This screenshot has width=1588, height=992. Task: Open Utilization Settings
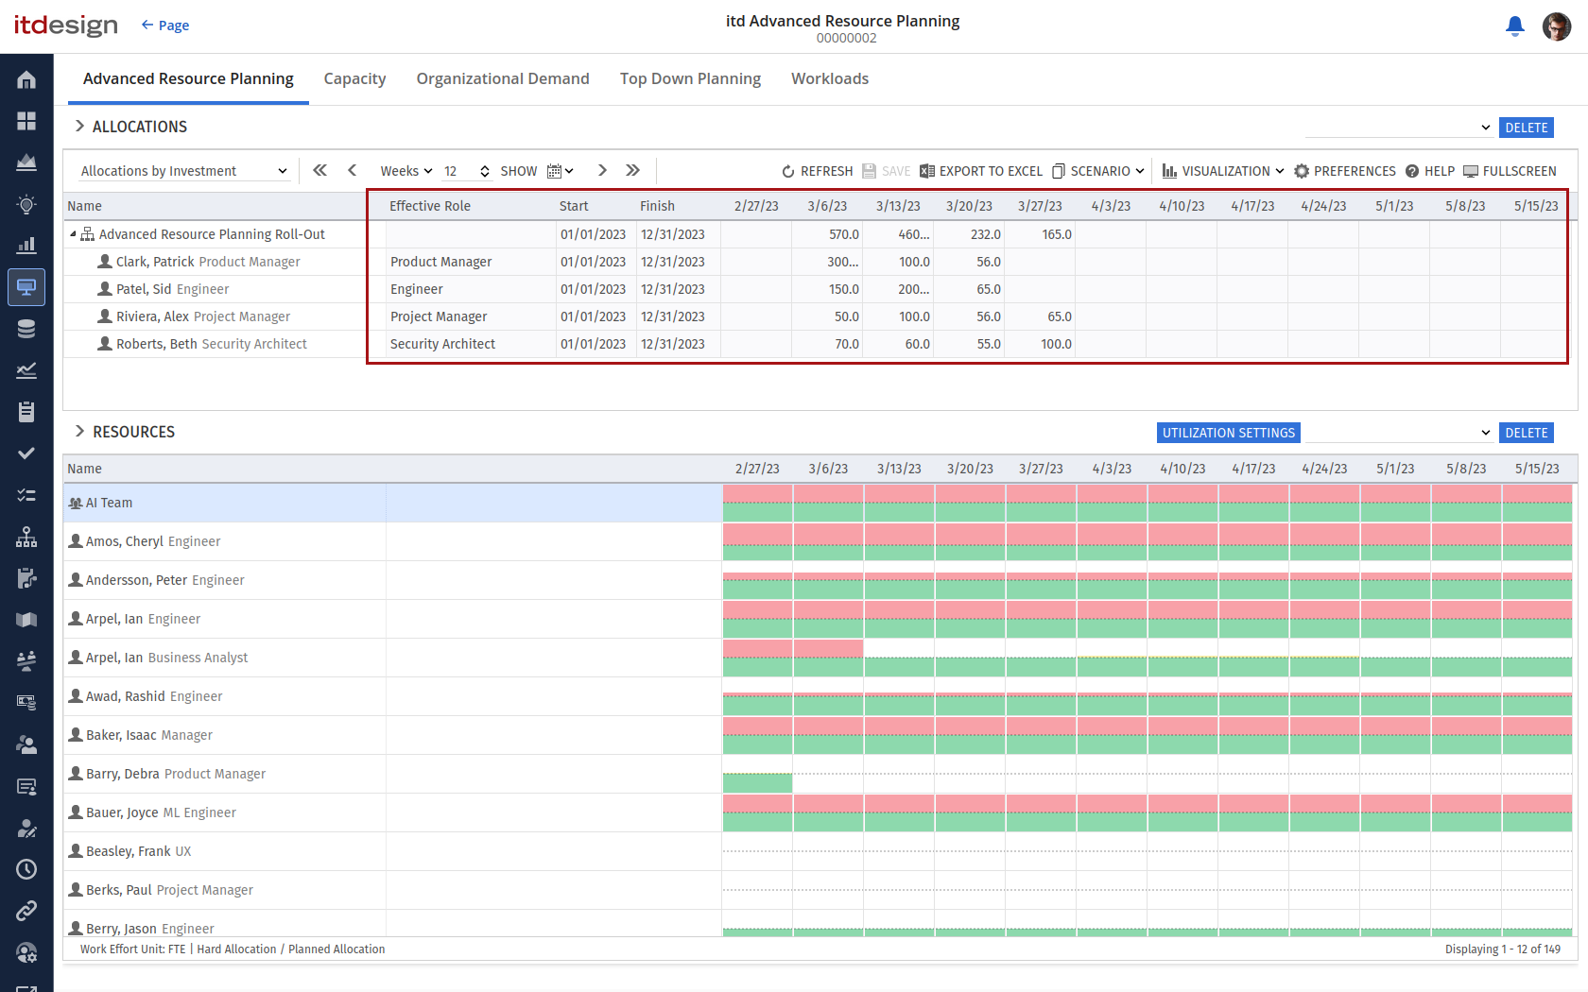pos(1229,433)
